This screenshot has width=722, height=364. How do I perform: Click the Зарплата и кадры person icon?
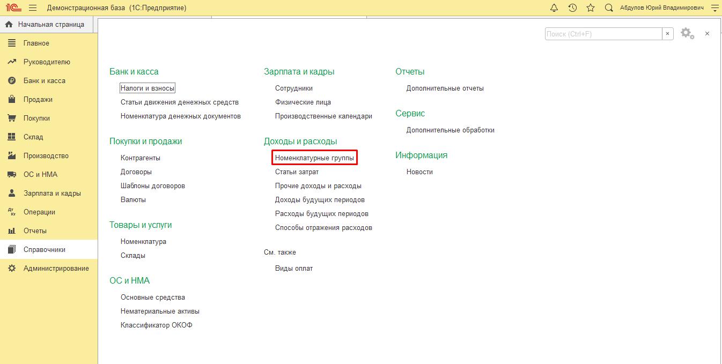12,193
